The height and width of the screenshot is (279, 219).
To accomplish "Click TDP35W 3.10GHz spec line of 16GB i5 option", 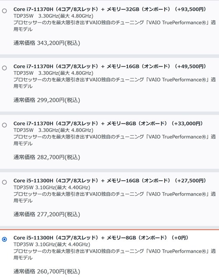I will tap(52, 187).
